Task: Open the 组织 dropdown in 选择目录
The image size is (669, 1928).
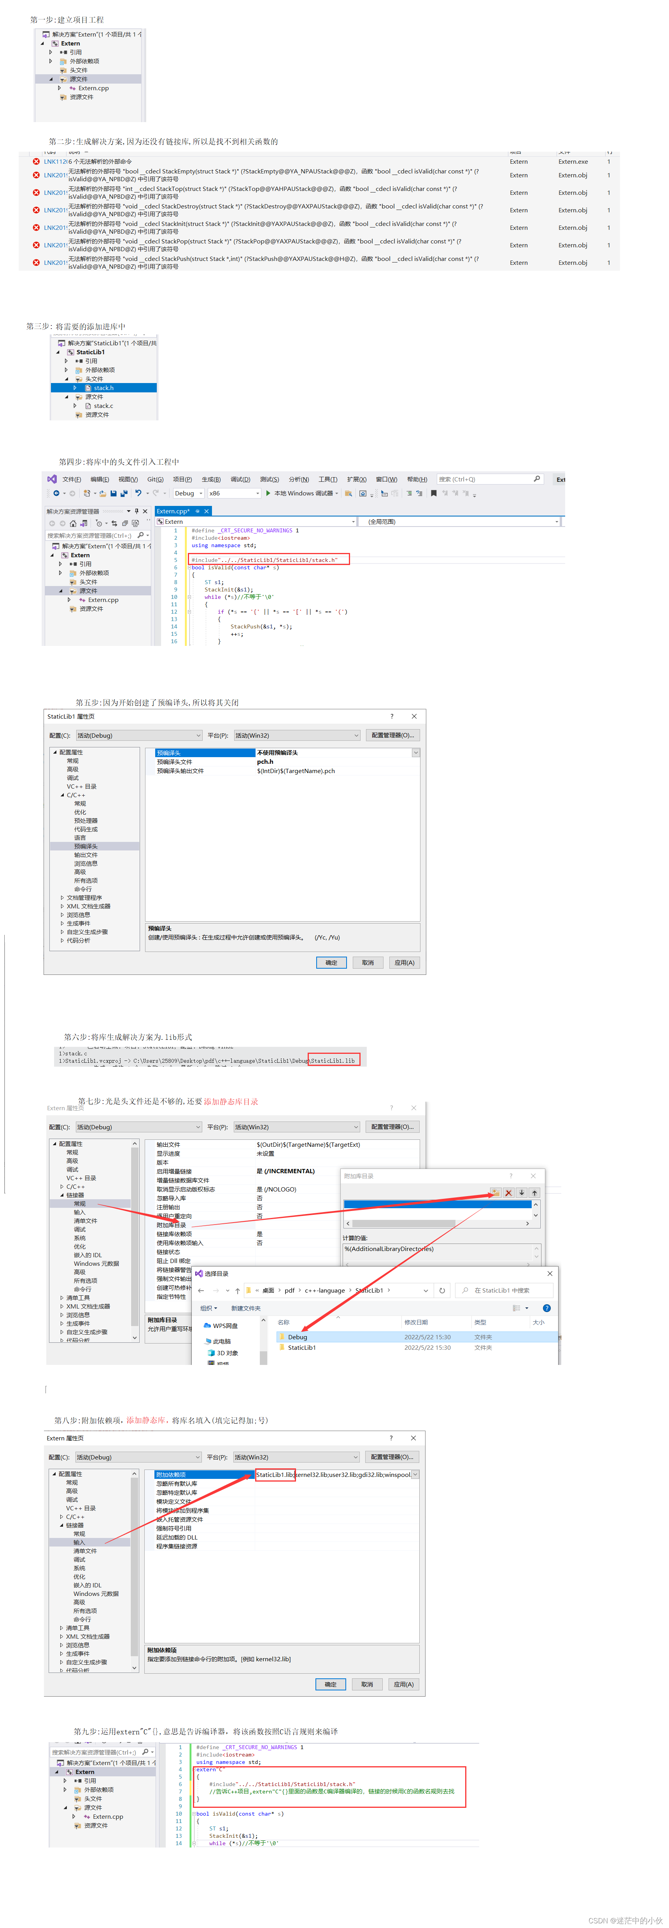Action: 209,1308
